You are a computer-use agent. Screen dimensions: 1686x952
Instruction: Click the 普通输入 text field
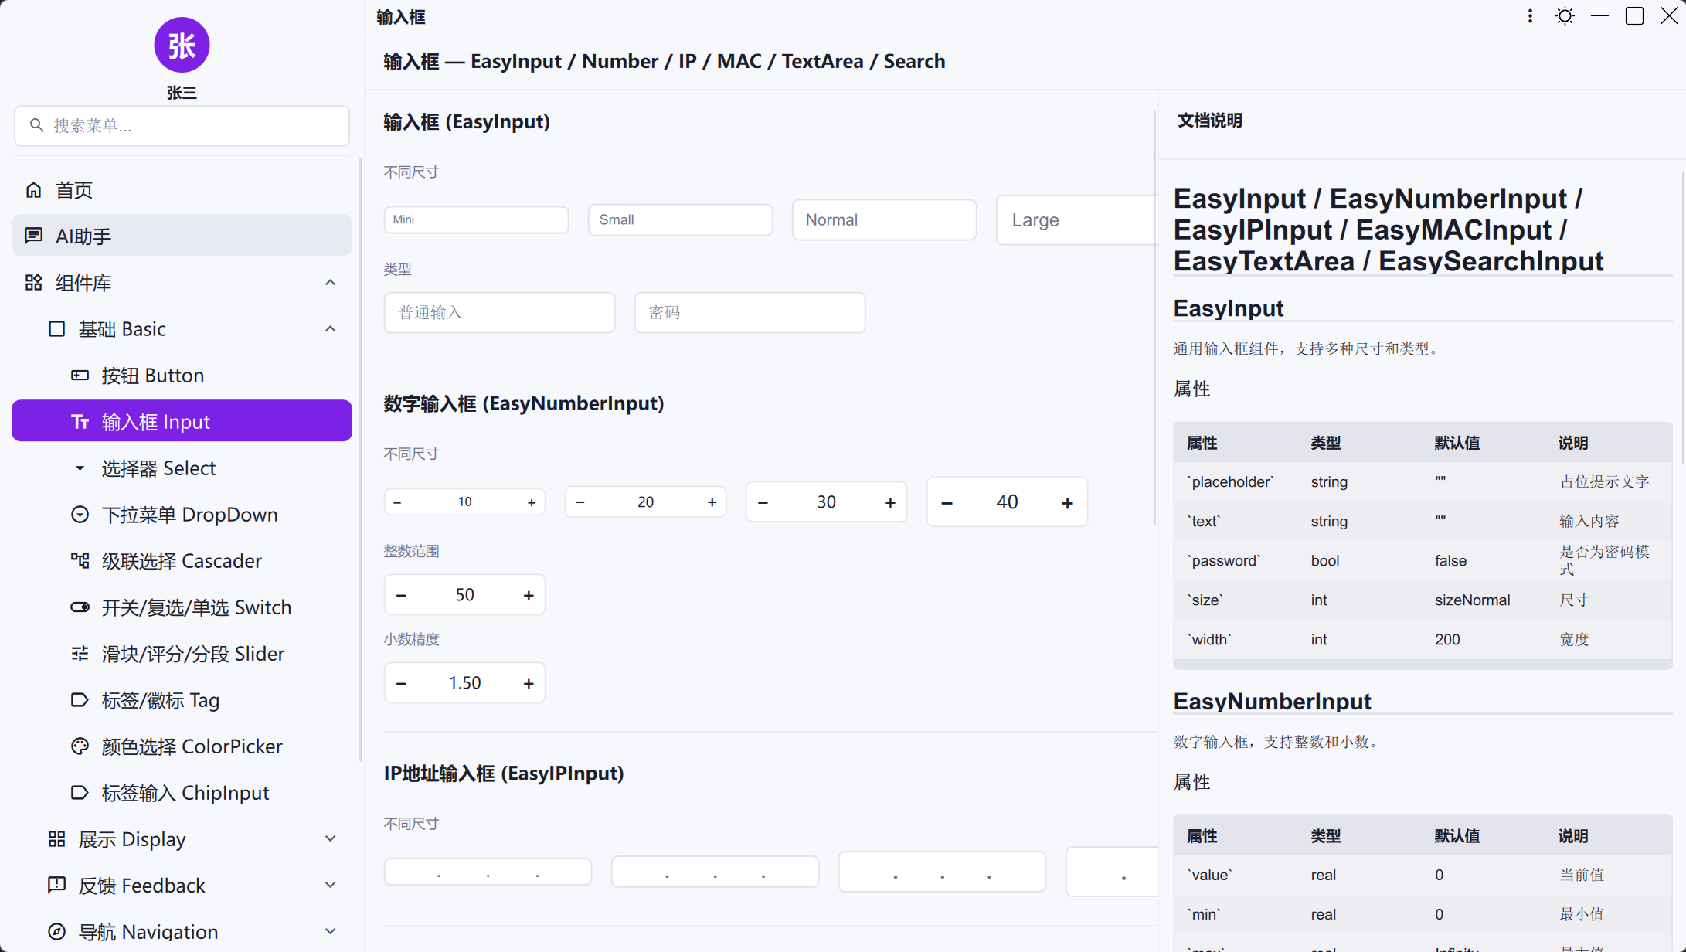tap(499, 312)
